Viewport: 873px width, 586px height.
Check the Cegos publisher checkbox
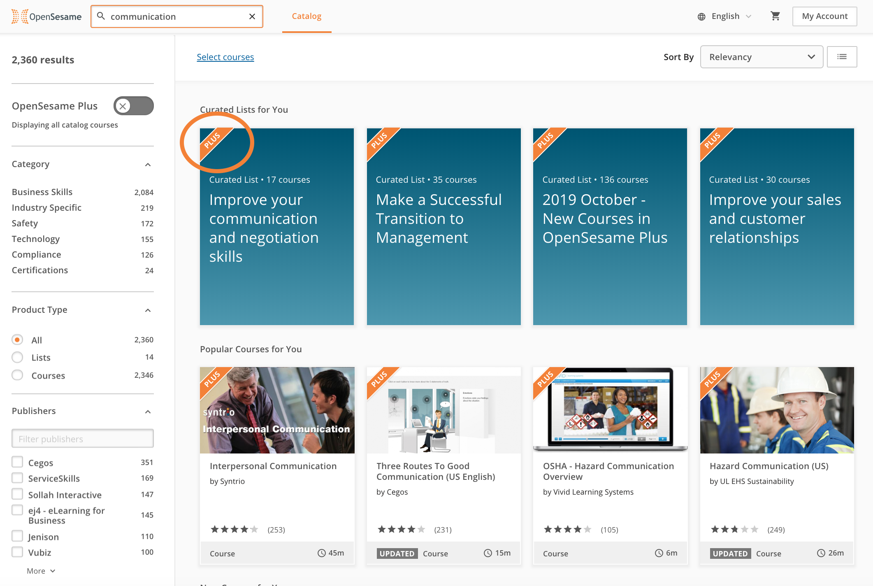17,462
